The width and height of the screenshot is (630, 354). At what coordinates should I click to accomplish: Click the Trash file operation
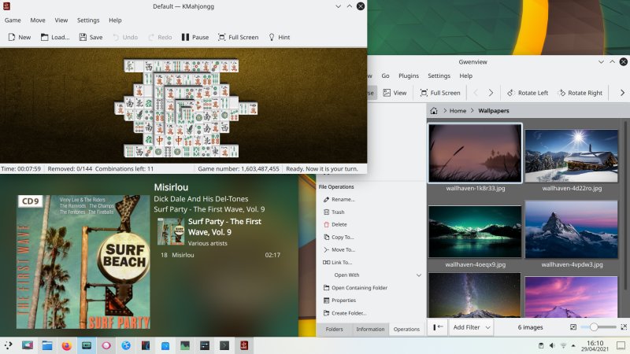tap(337, 212)
